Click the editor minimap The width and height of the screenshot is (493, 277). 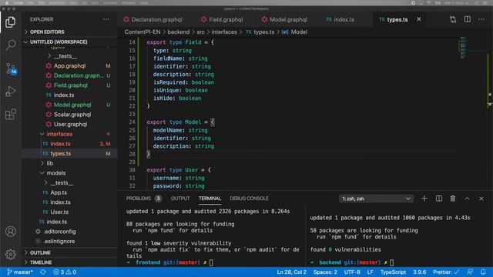click(x=464, y=48)
